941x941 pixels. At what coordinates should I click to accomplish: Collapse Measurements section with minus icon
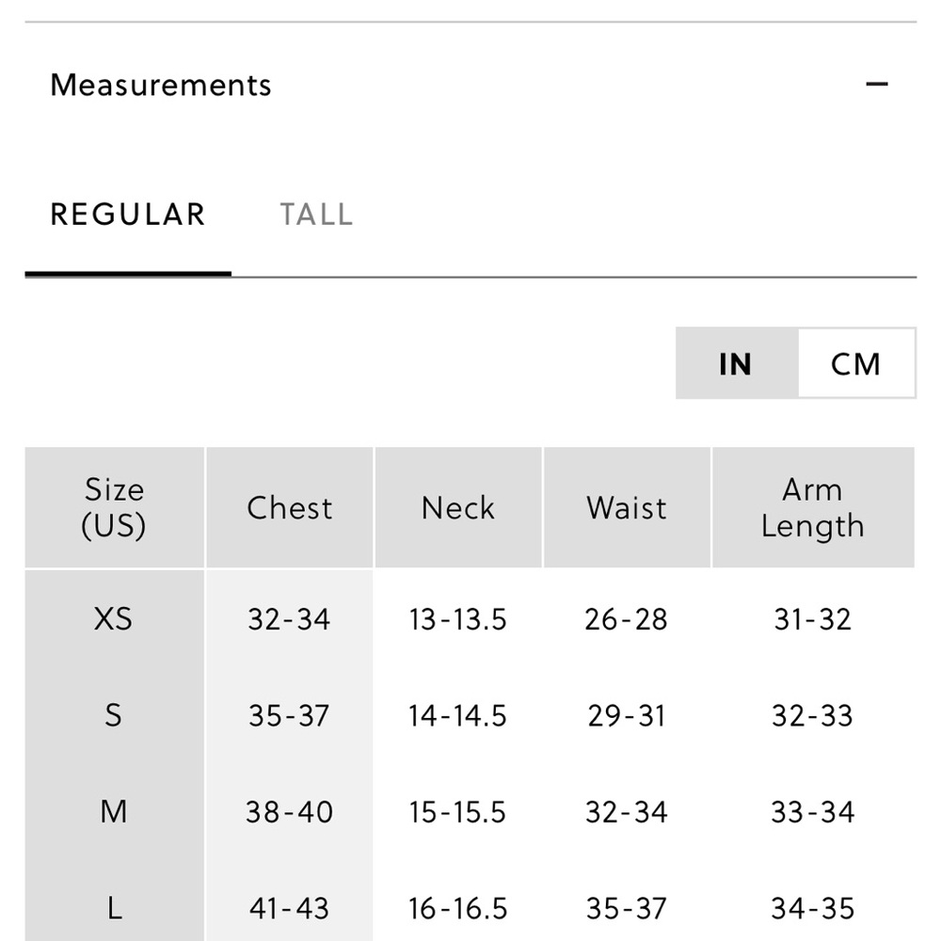[x=876, y=84]
